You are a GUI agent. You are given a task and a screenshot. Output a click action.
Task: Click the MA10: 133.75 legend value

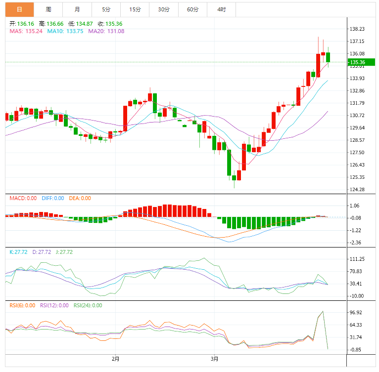(65, 31)
